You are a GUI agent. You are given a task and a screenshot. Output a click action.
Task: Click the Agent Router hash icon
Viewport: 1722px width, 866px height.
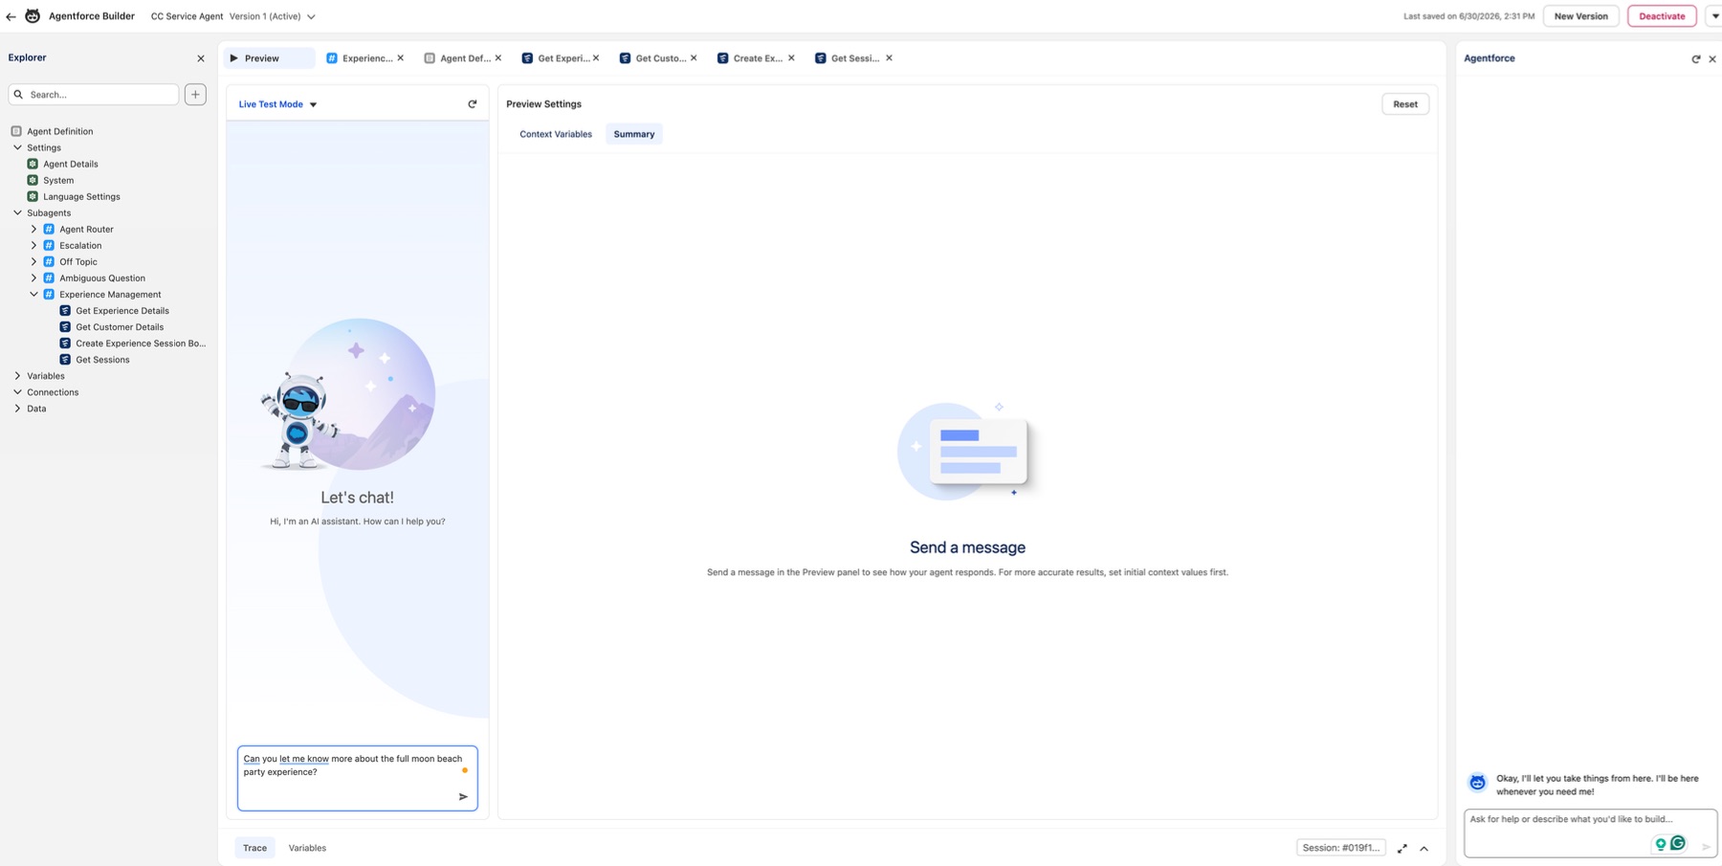[x=49, y=229]
